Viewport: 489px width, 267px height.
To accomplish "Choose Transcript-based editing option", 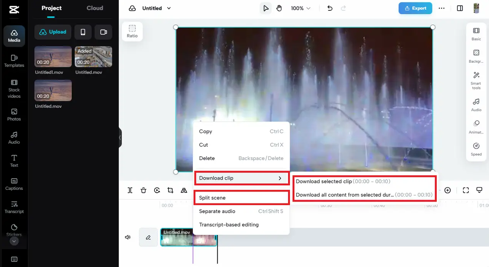I will pos(241,225).
